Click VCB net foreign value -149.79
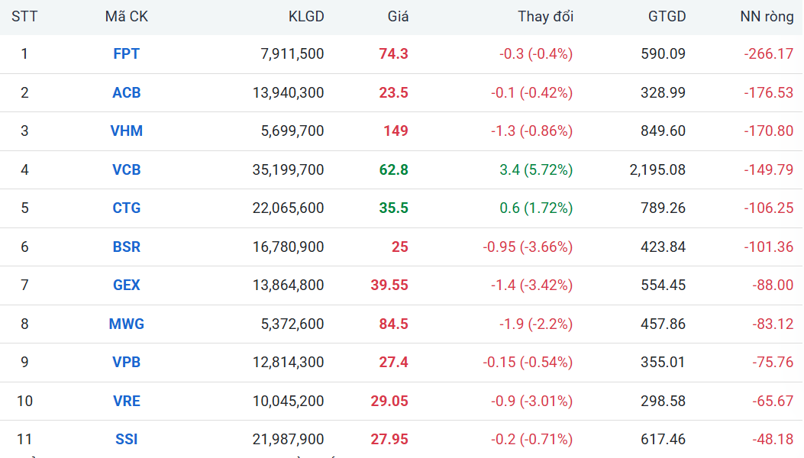Image resolution: width=804 pixels, height=458 pixels. pos(769,169)
